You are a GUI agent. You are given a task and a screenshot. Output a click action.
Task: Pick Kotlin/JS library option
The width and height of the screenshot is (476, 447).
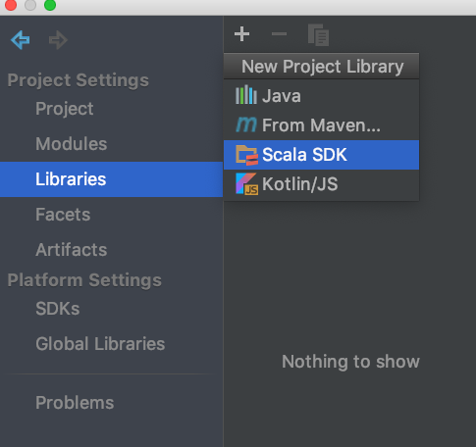pos(321,184)
